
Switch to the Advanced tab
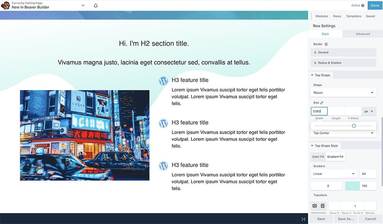pos(362,34)
